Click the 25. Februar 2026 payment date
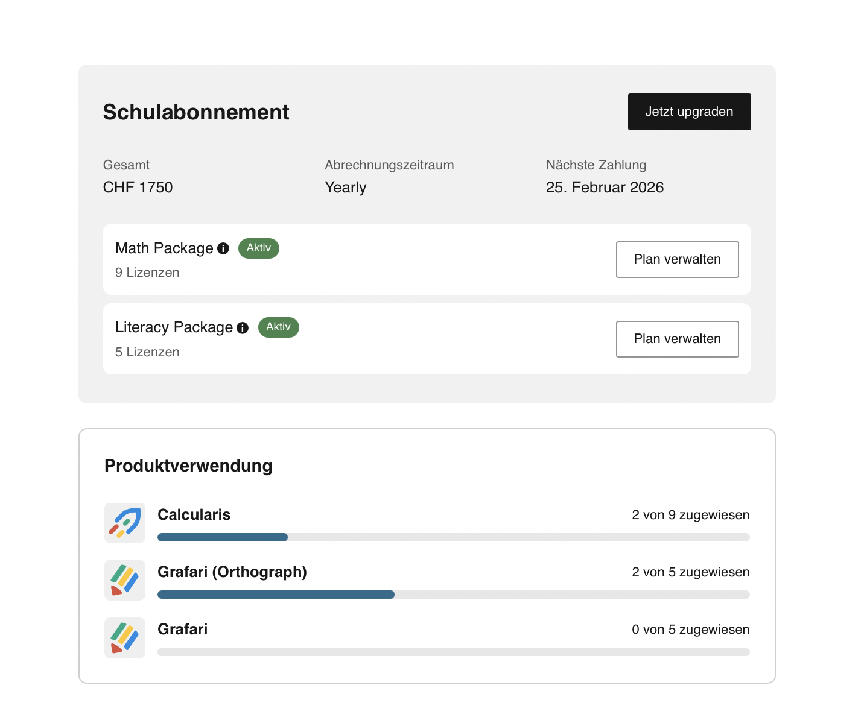 605,188
